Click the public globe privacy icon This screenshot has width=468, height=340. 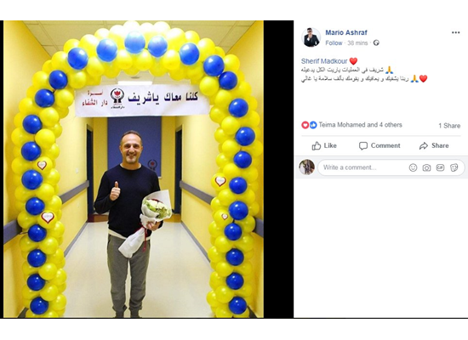tap(376, 43)
